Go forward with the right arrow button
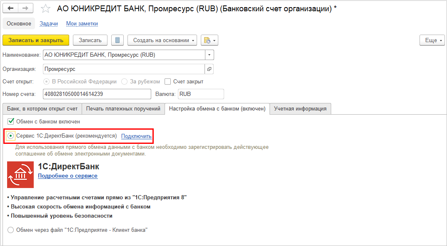 point(25,8)
